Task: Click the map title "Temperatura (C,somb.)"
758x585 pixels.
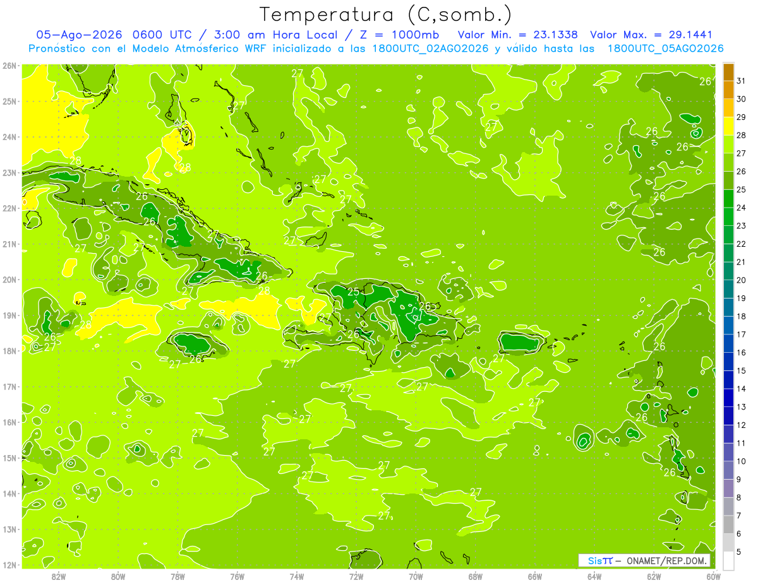Action: pyautogui.click(x=385, y=15)
